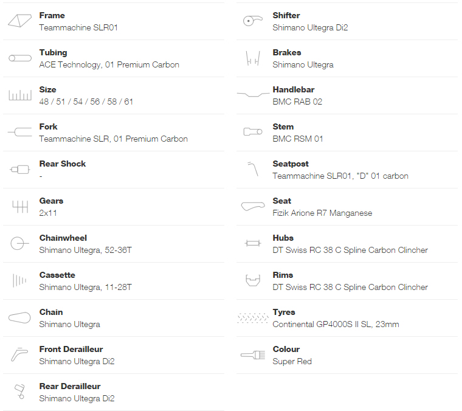
Task: Click the Frame icon
Action: pos(19,21)
